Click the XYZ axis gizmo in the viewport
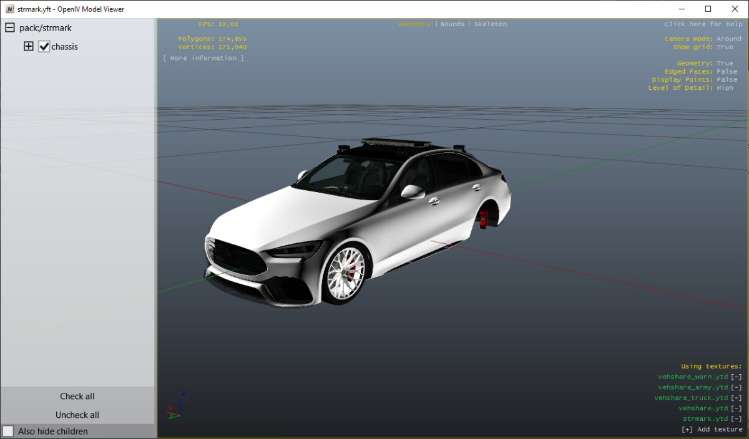Image resolution: width=749 pixels, height=439 pixels. (175, 407)
